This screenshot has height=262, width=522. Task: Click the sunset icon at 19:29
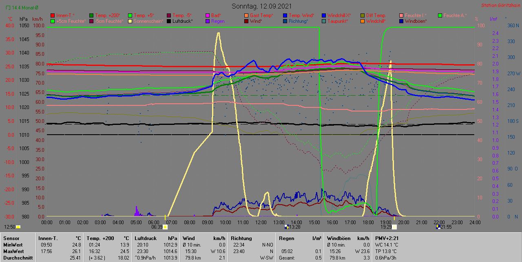point(394,227)
